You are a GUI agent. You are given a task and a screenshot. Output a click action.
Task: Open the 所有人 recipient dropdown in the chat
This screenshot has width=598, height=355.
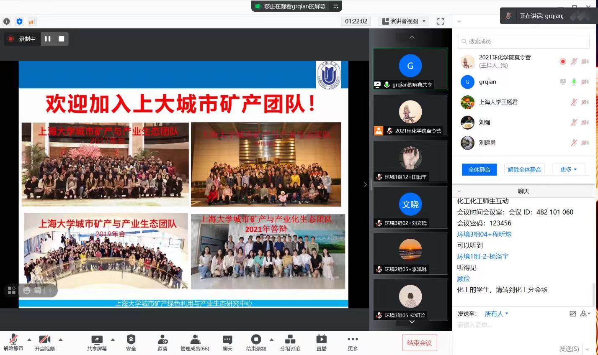pos(496,314)
